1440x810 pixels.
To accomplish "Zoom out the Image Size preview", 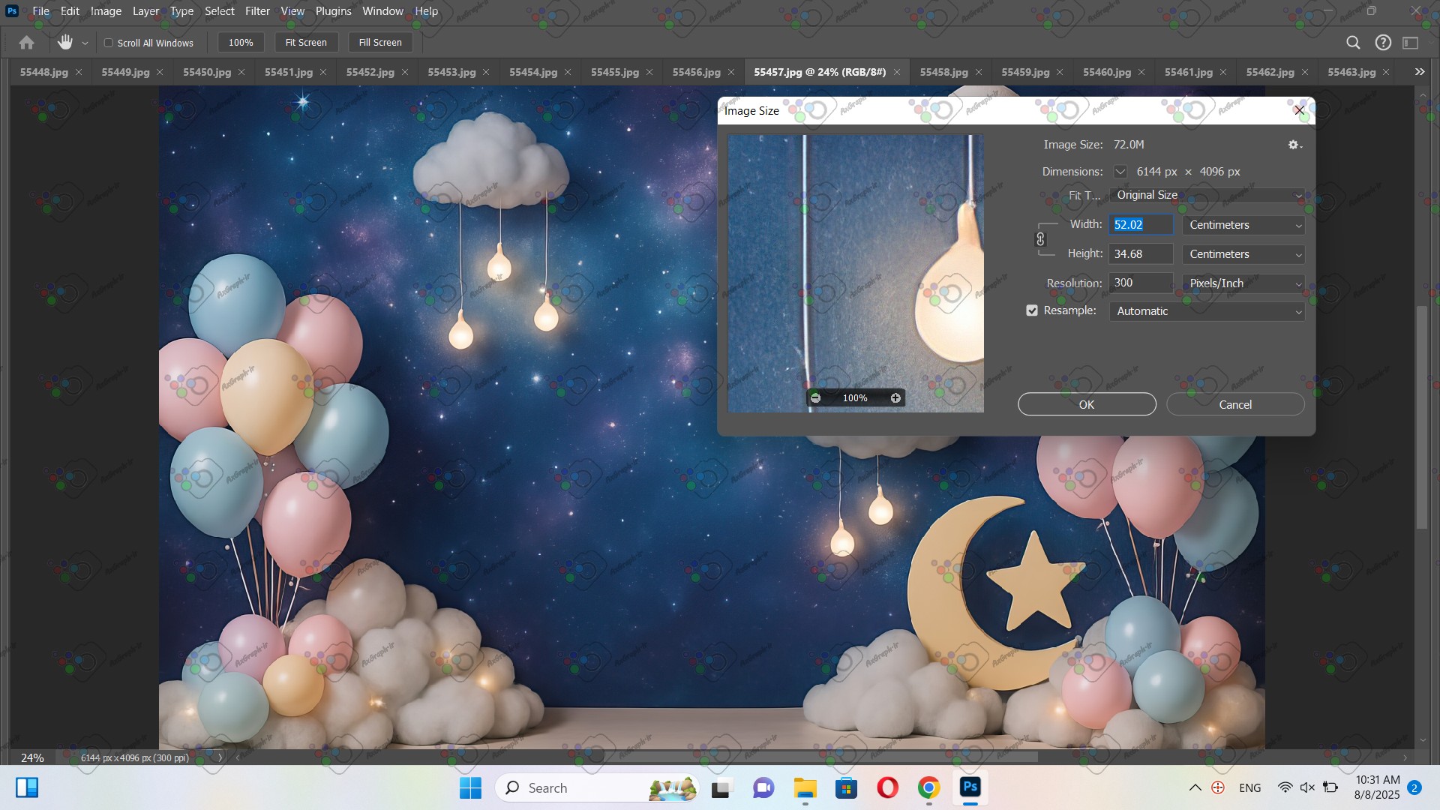I will [816, 398].
